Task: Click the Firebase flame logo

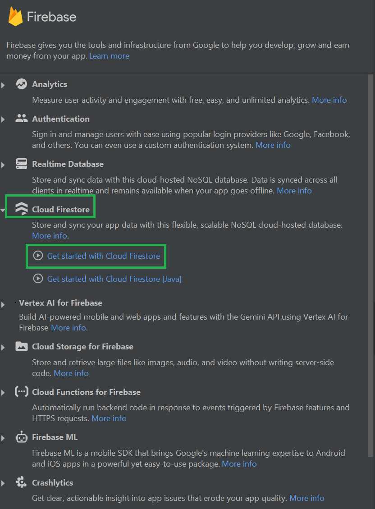Action: click(15, 17)
